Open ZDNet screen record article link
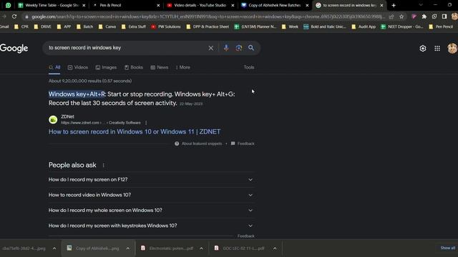Viewport: 458px width, 257px height. (135, 131)
